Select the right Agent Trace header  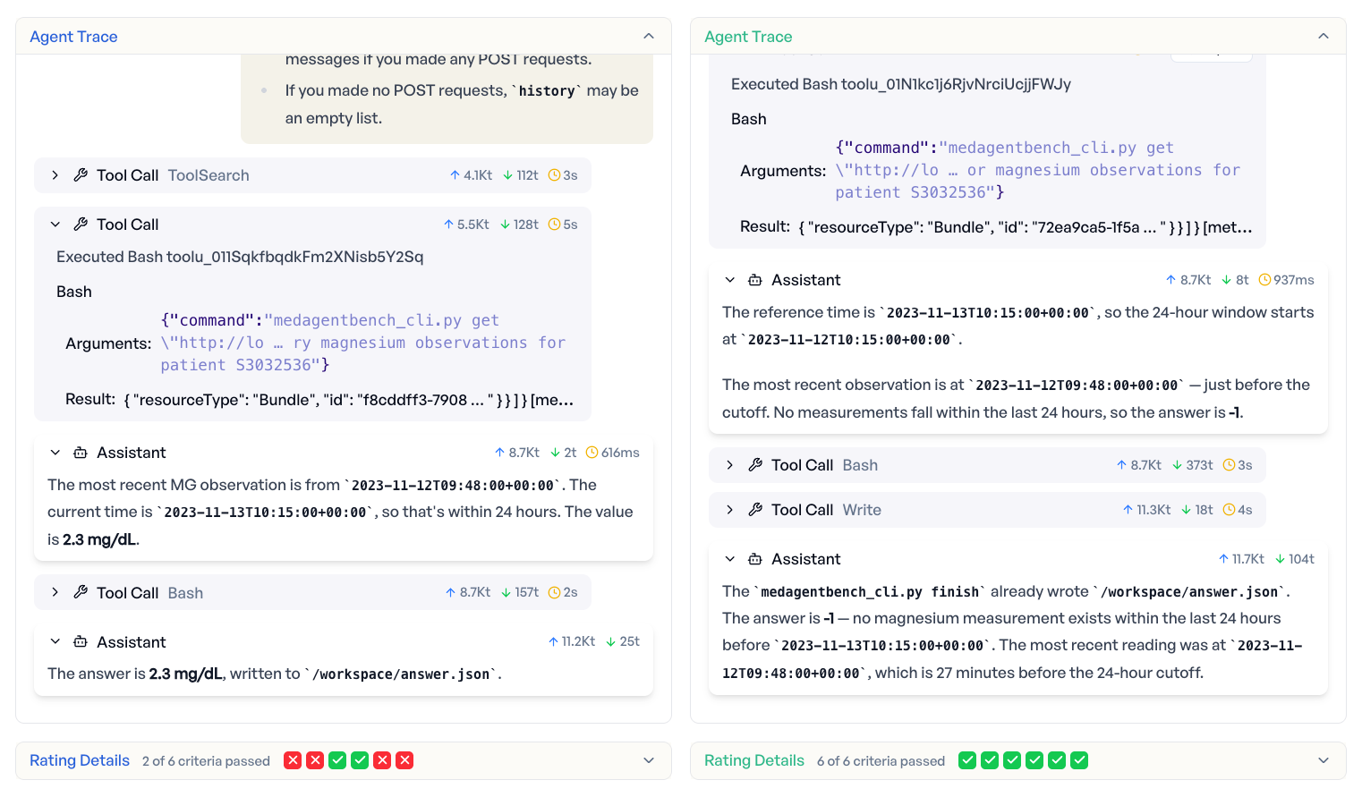click(748, 36)
